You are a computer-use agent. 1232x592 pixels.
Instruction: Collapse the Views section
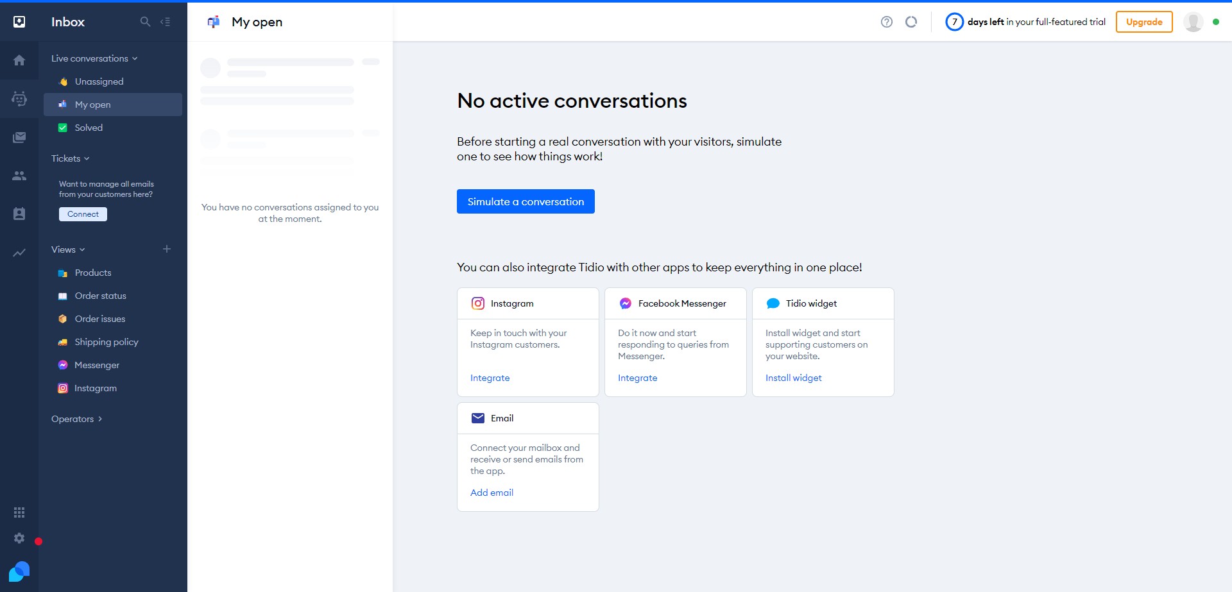coord(68,249)
